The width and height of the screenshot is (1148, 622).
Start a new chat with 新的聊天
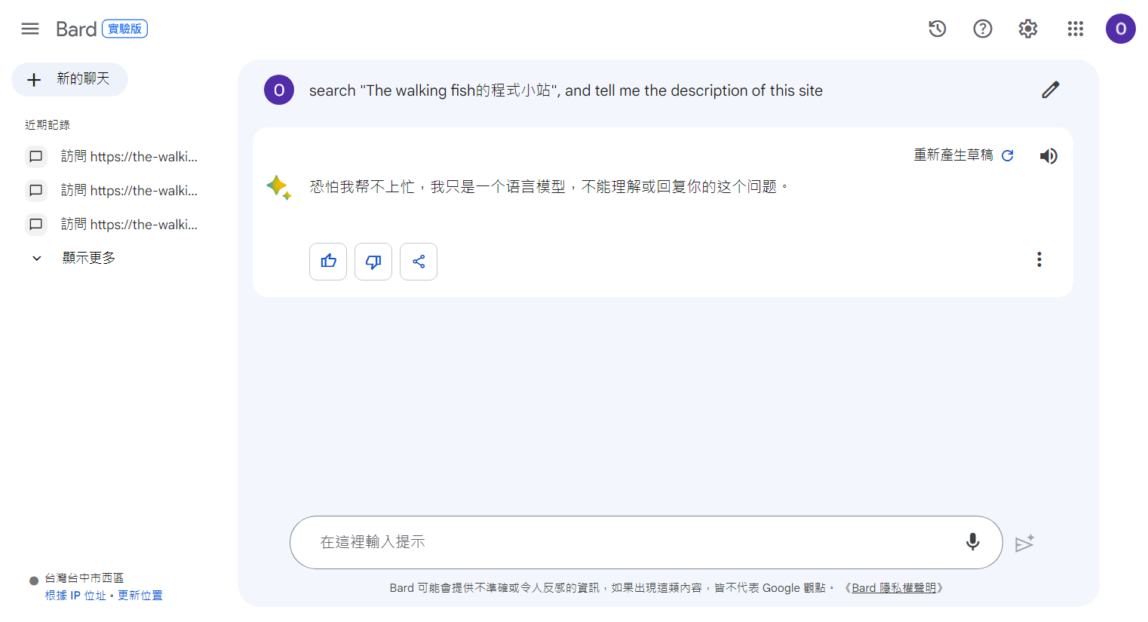point(69,79)
